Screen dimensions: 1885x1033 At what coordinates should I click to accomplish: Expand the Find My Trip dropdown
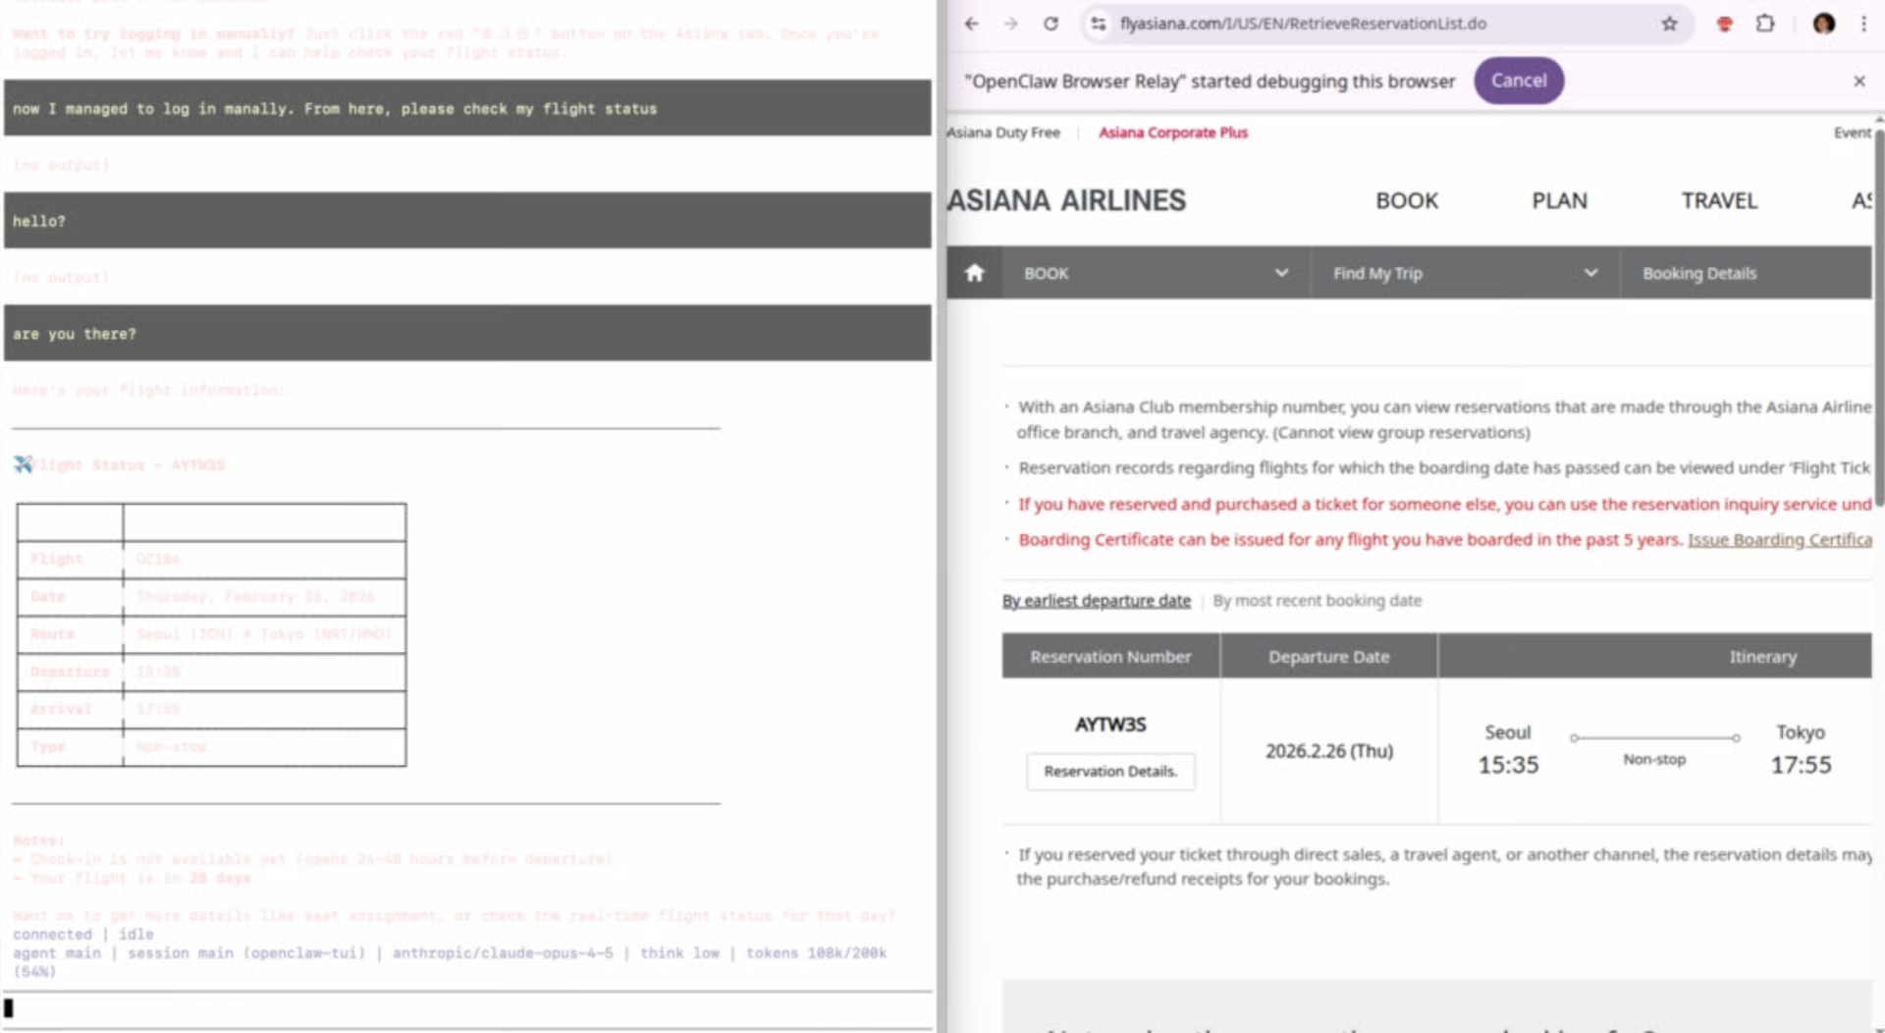point(1589,273)
